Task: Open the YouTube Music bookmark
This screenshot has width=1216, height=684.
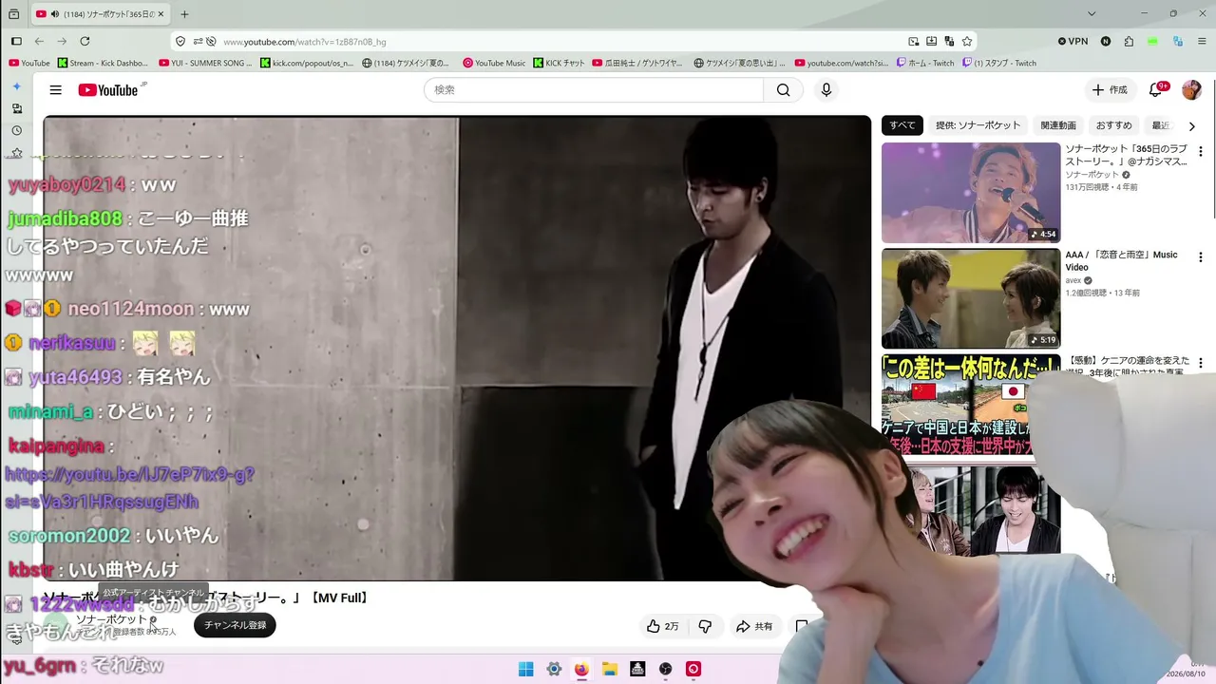Action: click(494, 64)
